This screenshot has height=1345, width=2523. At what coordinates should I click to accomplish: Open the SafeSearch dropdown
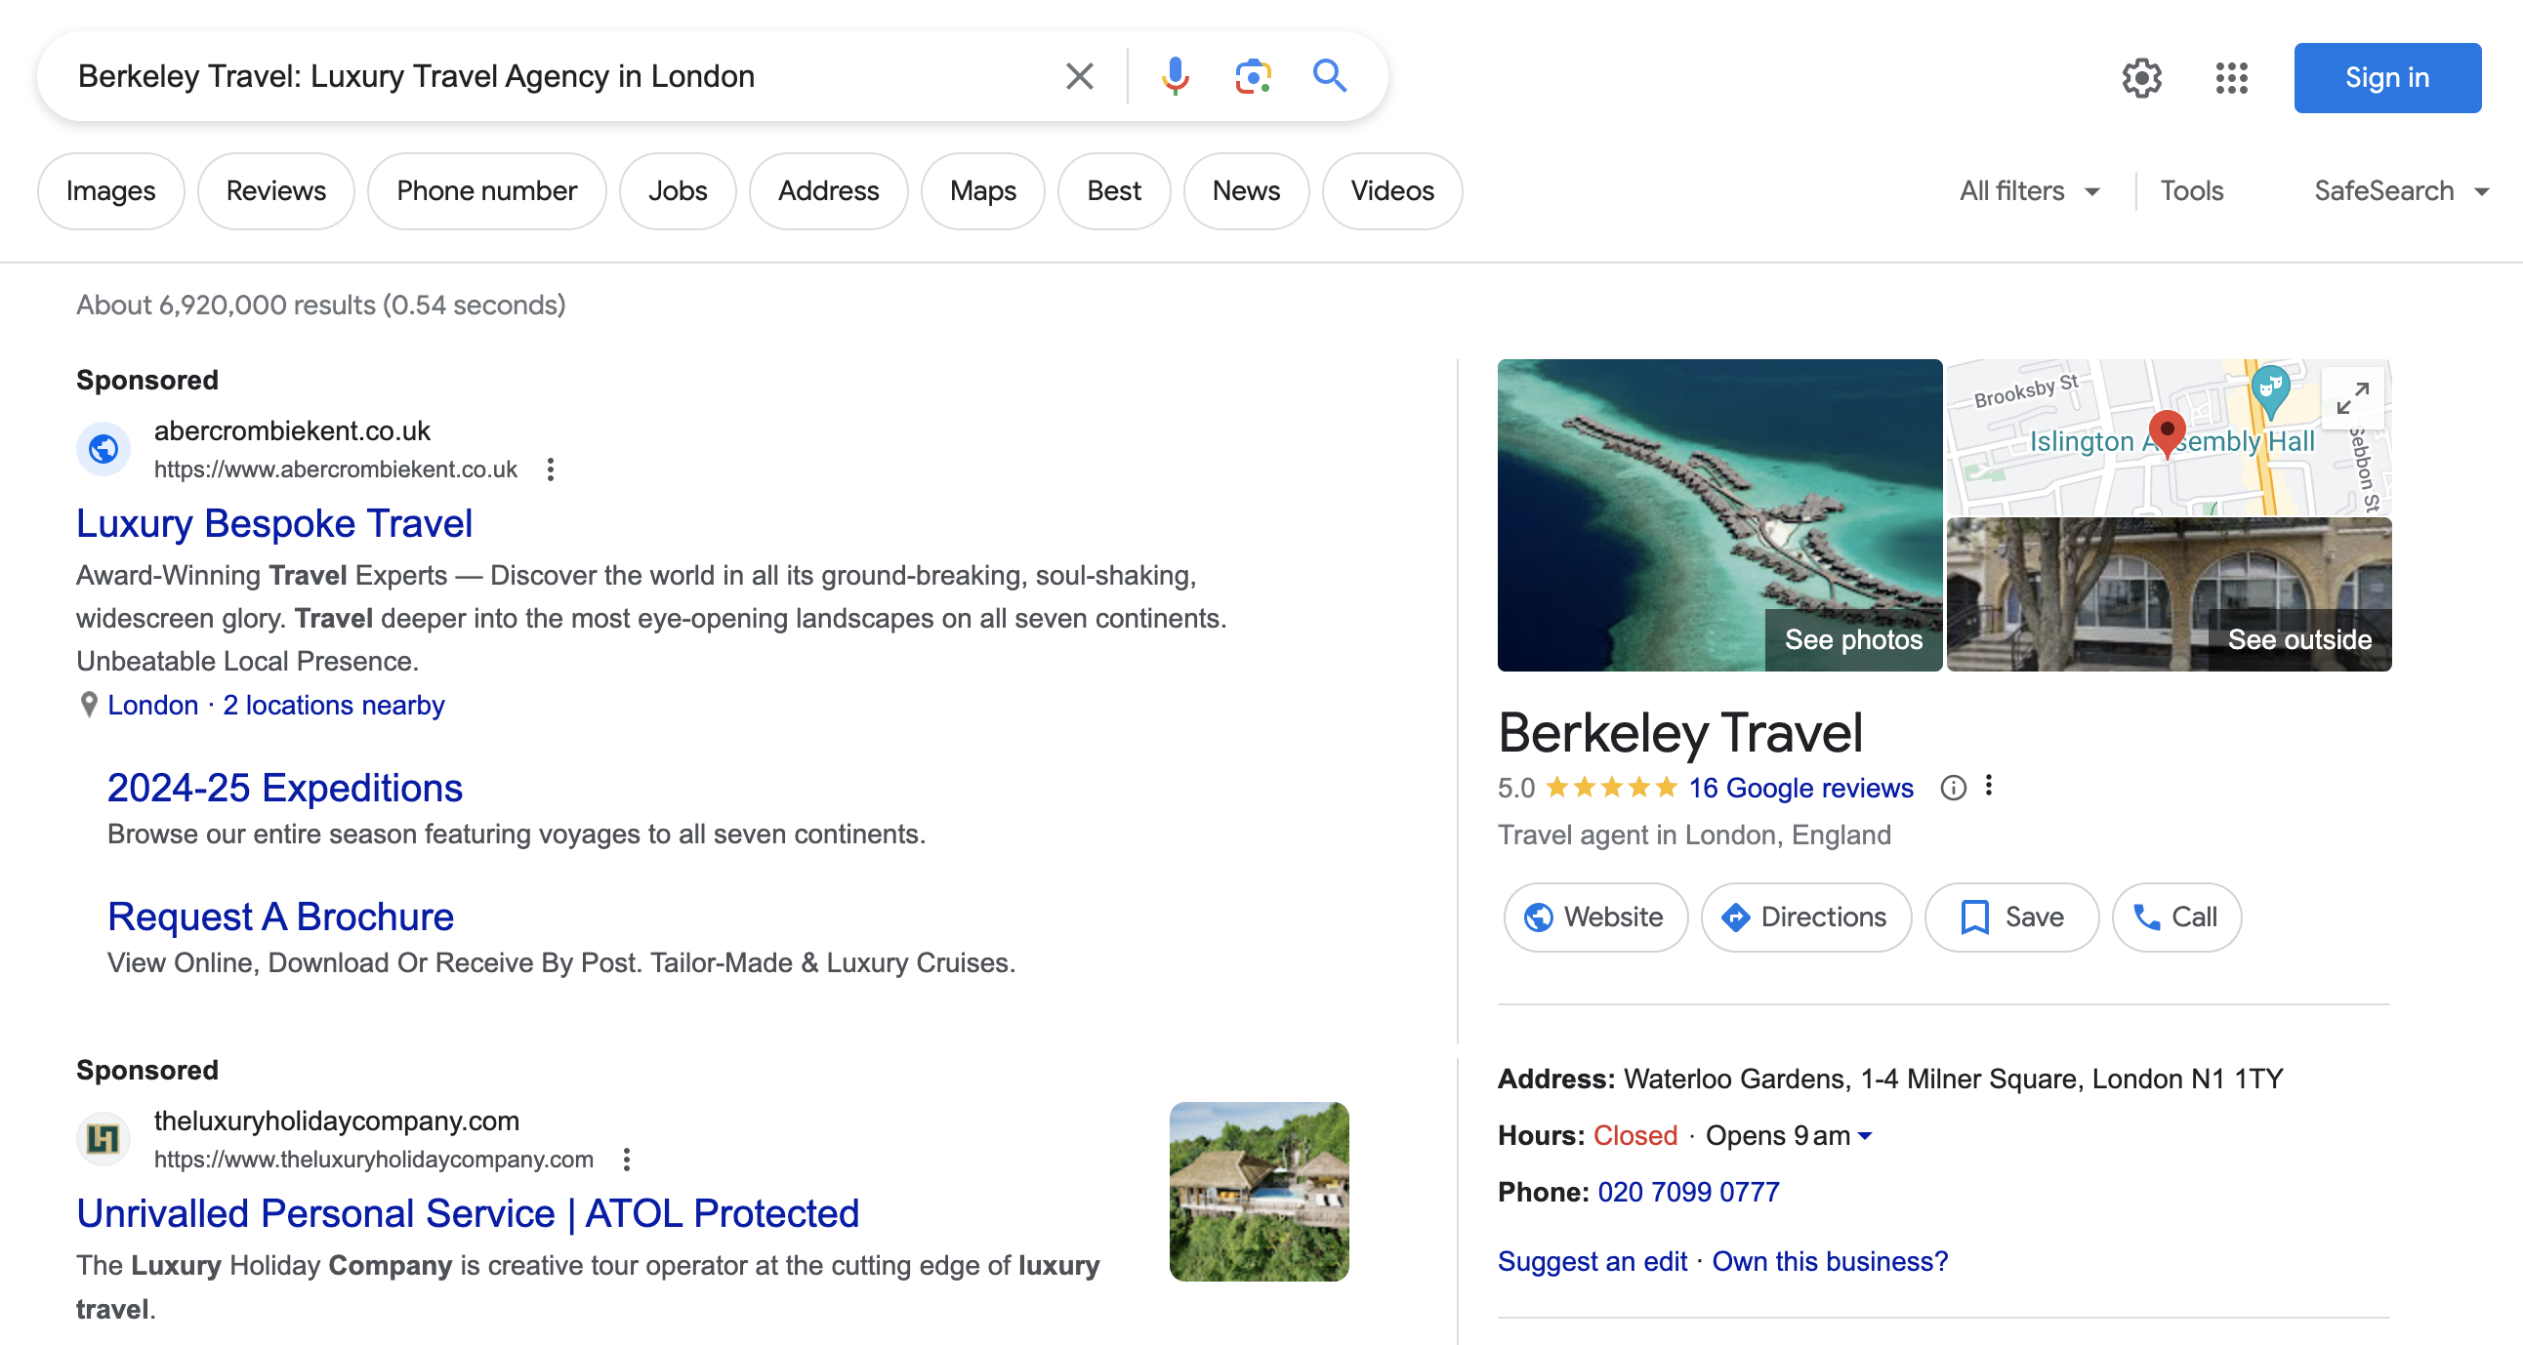pyautogui.click(x=2400, y=191)
